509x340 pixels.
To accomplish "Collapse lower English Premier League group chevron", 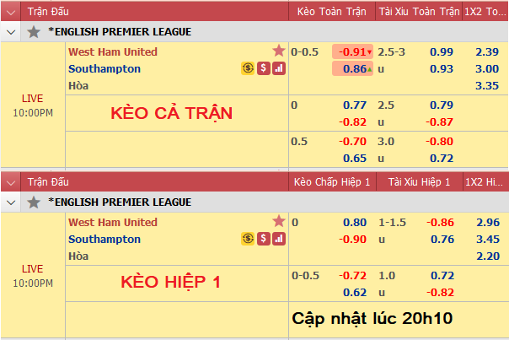I will tap(11, 202).
